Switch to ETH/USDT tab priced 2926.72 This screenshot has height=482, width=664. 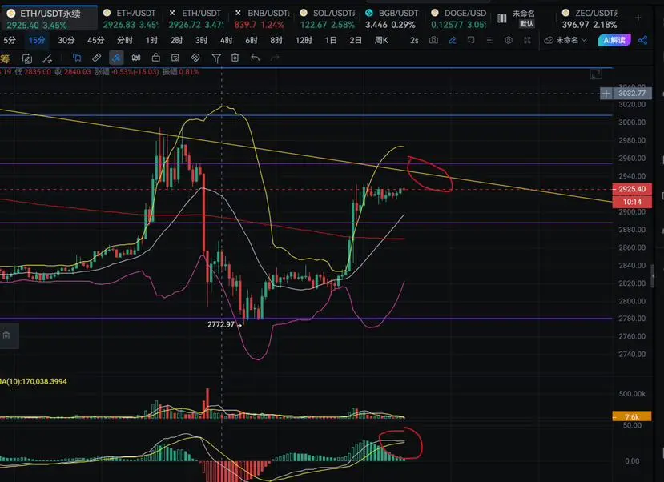196,18
